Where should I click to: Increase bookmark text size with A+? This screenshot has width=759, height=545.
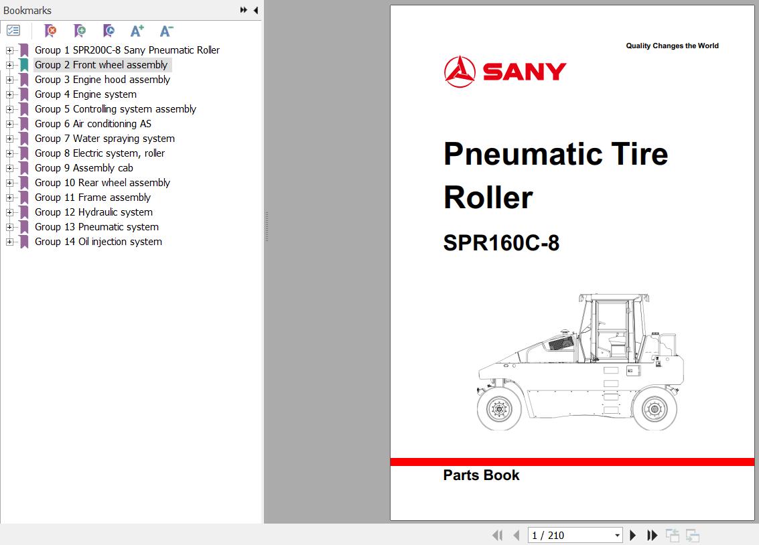click(x=137, y=31)
